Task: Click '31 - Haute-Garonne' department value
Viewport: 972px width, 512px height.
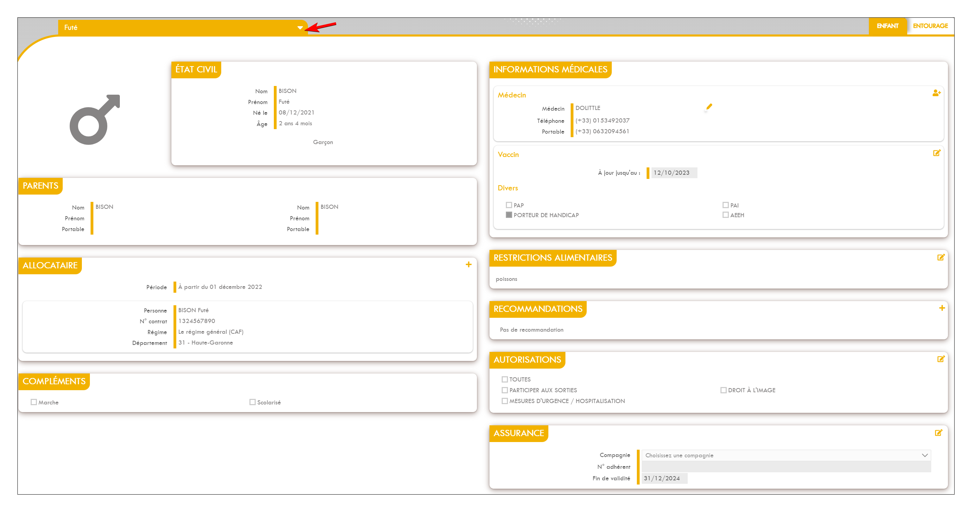Action: (x=205, y=343)
